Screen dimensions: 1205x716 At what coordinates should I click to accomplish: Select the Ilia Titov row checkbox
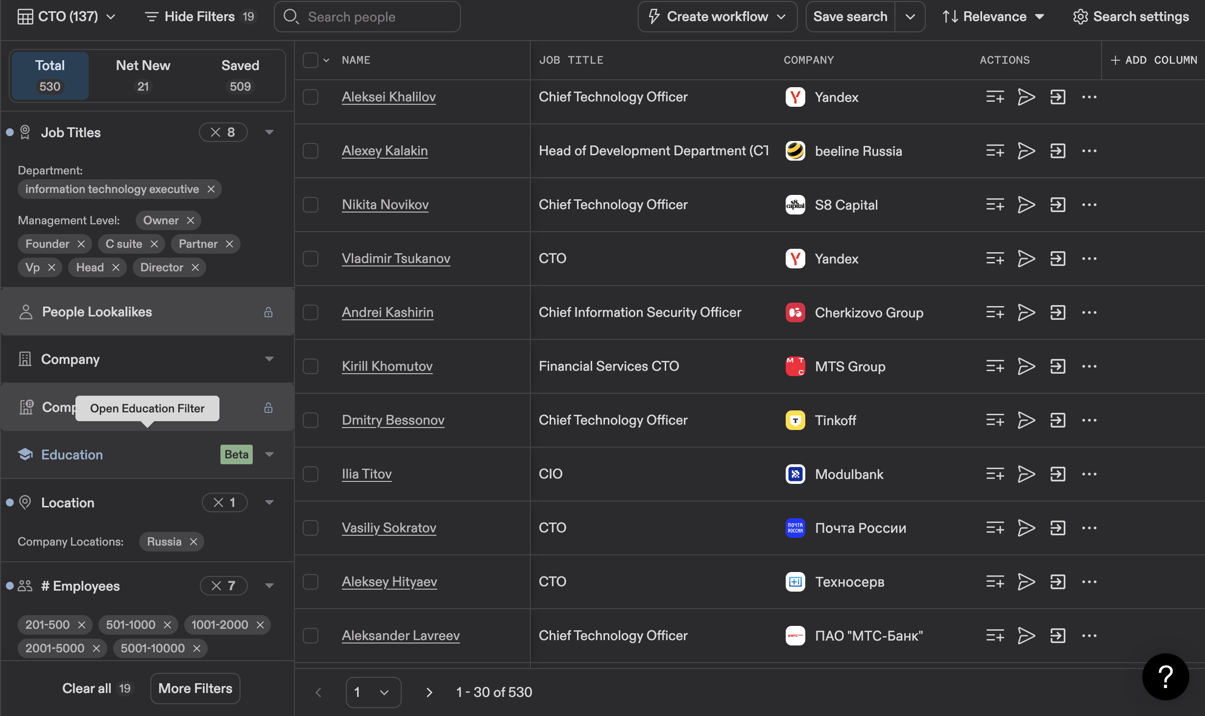[x=311, y=474]
